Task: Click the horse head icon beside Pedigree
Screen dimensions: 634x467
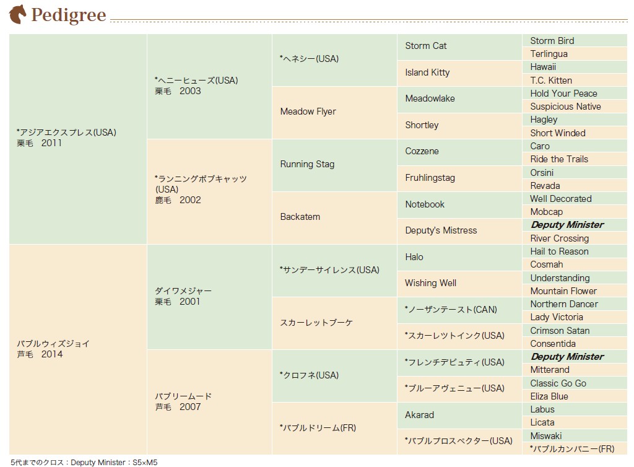Action: click(17, 14)
